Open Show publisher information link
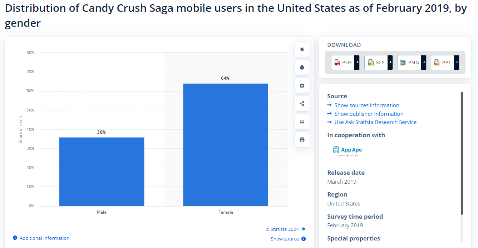Viewport: 478px width, 248px height. click(x=369, y=114)
